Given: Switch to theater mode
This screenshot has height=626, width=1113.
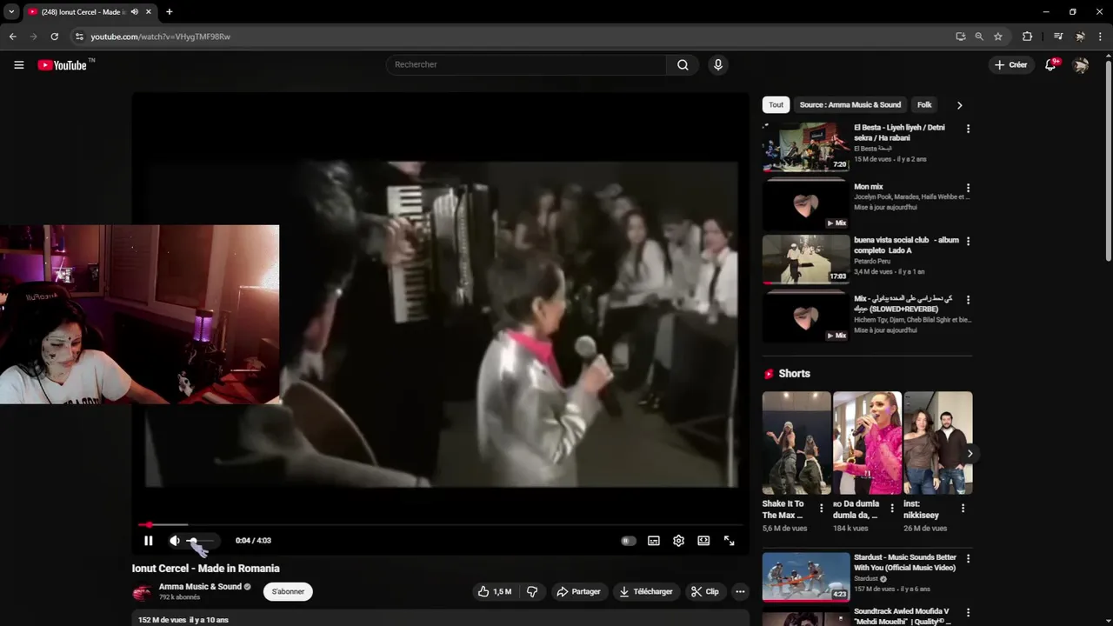Looking at the screenshot, I should 703,541.
